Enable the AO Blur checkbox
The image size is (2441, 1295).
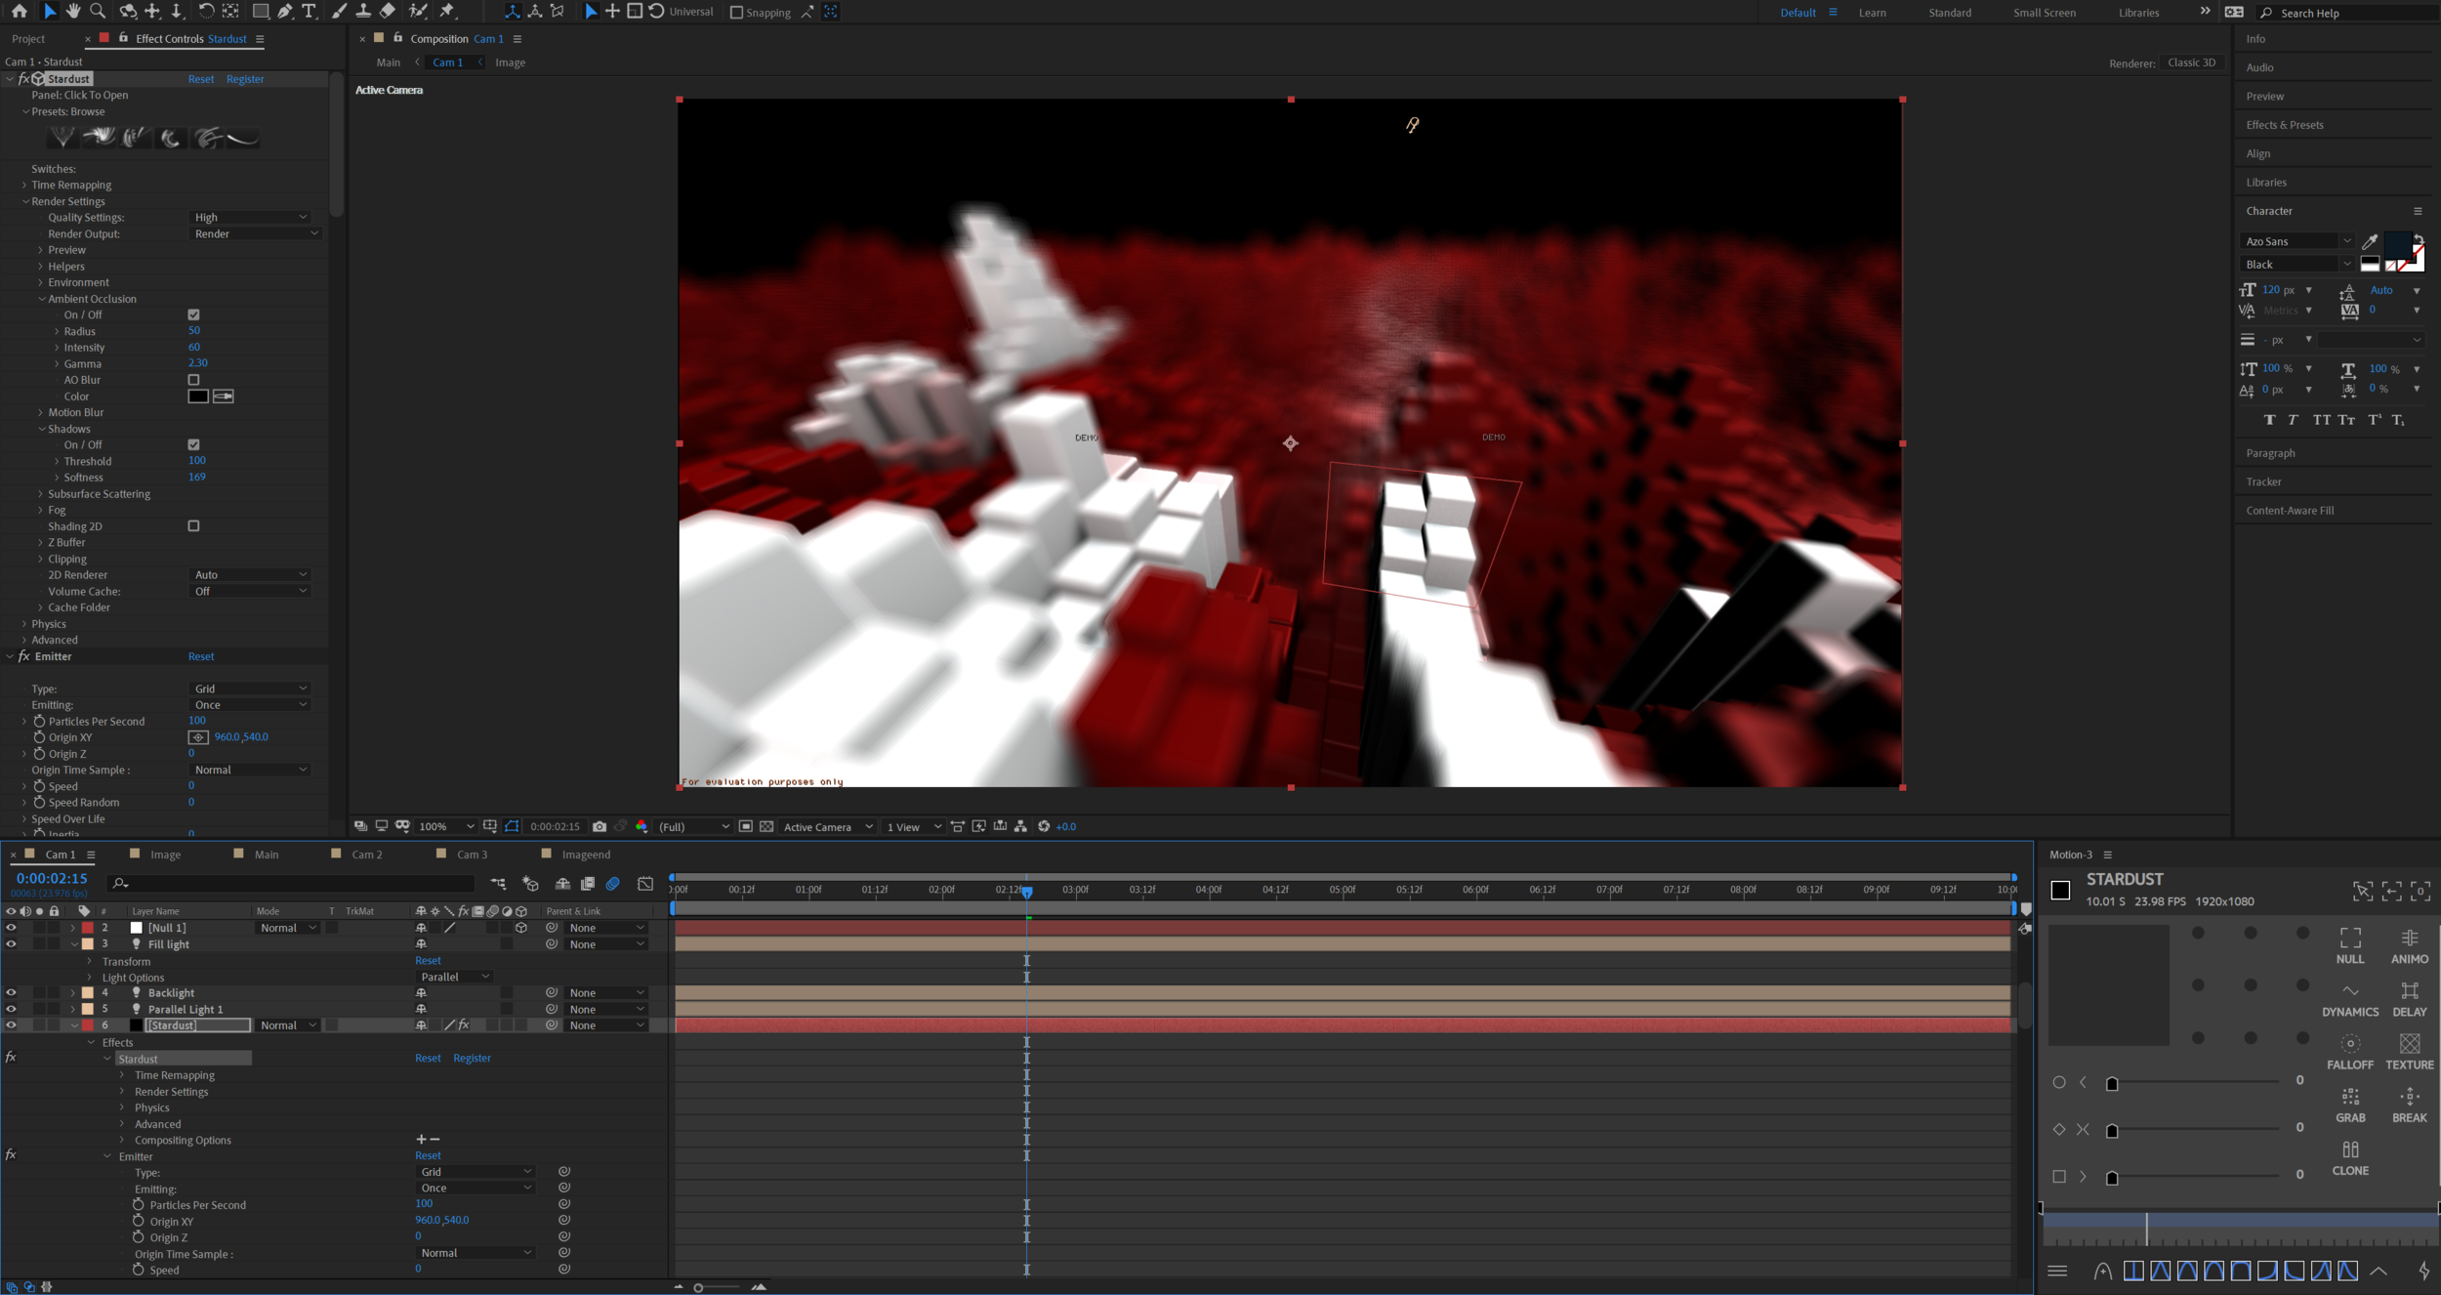click(x=193, y=380)
